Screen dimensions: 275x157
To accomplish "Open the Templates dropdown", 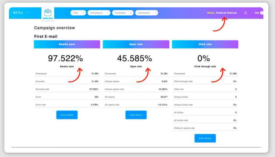I will 123,13.
